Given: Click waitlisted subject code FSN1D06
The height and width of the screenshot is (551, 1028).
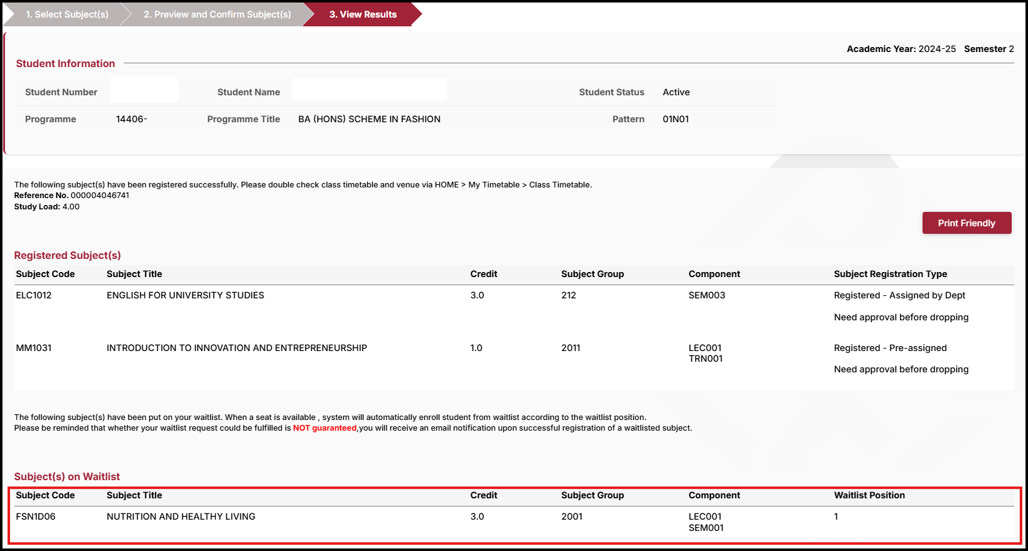Looking at the screenshot, I should tap(36, 517).
